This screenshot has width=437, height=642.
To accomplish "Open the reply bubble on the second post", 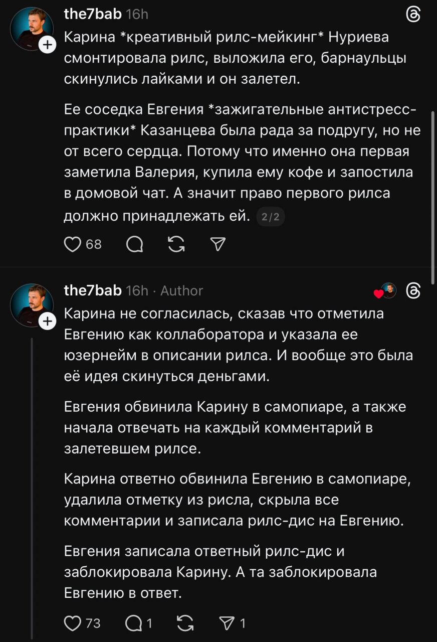I will click(132, 624).
